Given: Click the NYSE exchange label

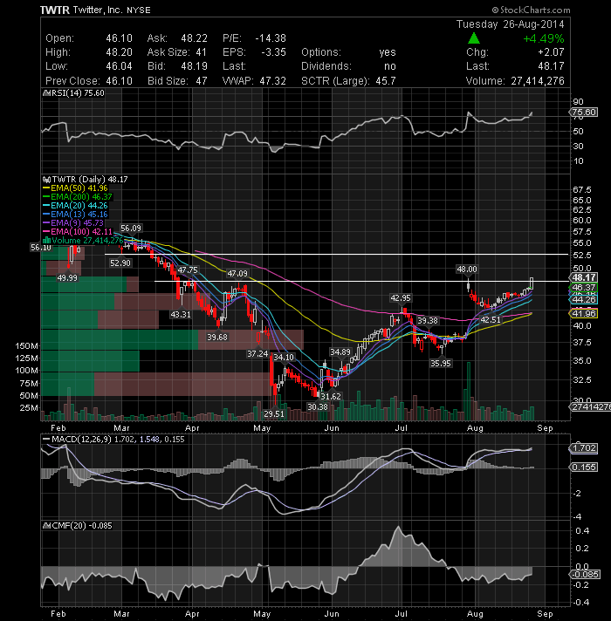Looking at the screenshot, I should pos(139,10).
